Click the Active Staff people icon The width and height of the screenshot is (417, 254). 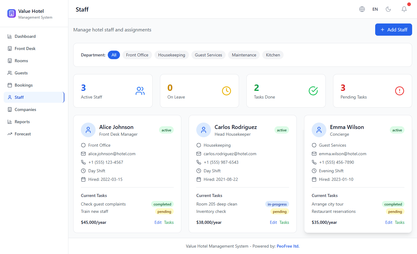click(x=140, y=91)
